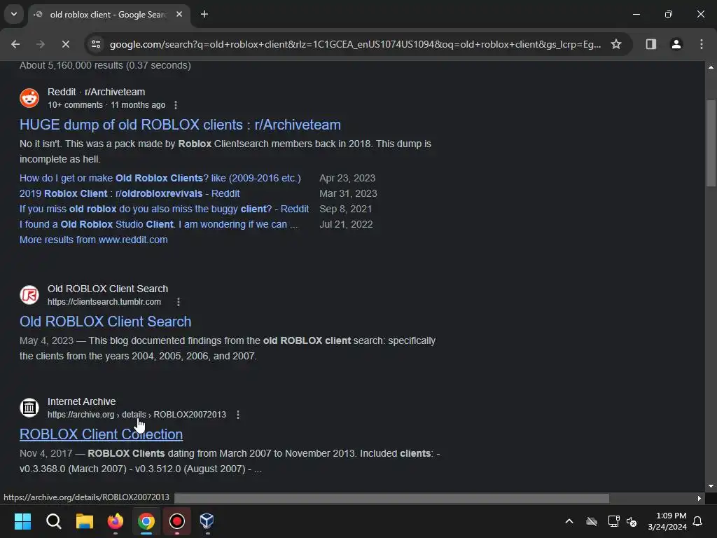
Task: Open more options for clientsearch.tumblr.com result
Action: (x=179, y=302)
